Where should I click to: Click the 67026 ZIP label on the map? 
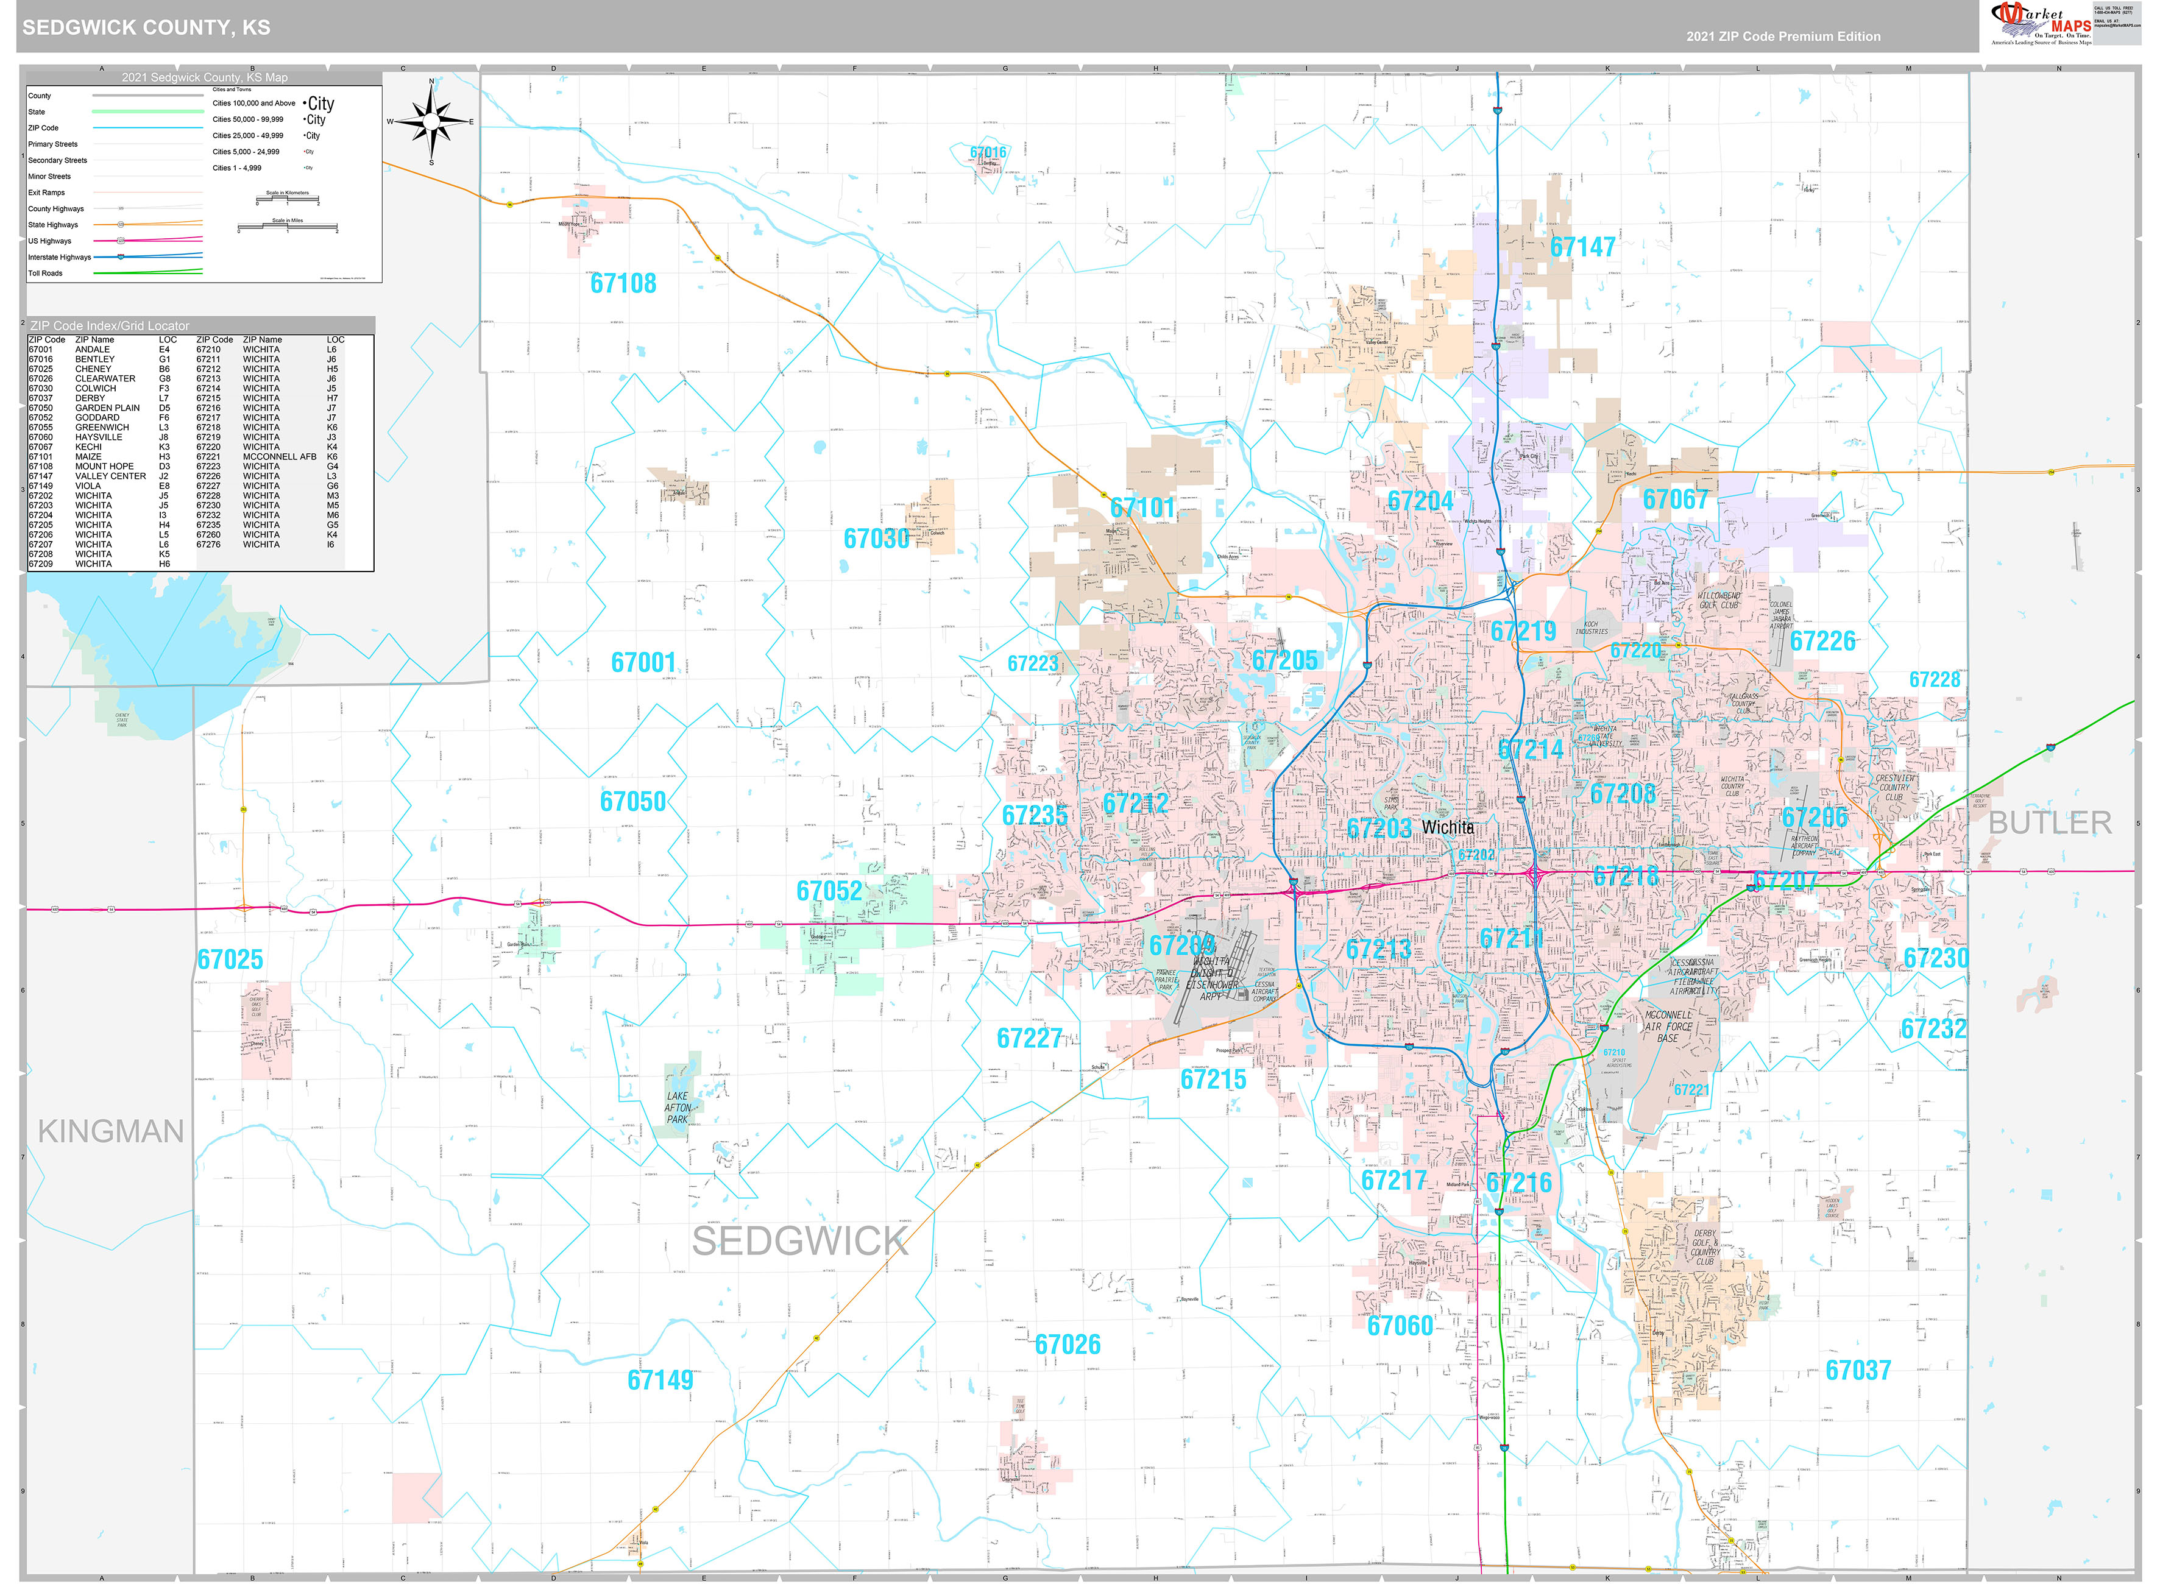click(x=1068, y=1345)
